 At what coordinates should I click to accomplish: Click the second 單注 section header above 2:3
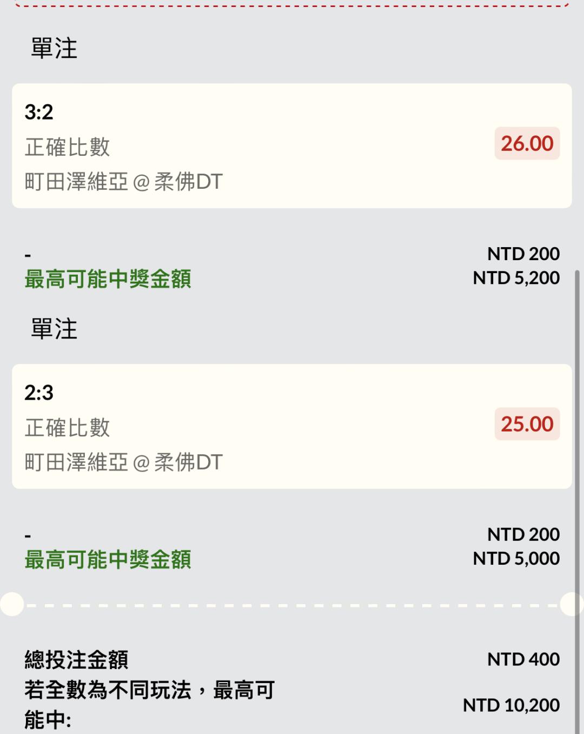(54, 329)
